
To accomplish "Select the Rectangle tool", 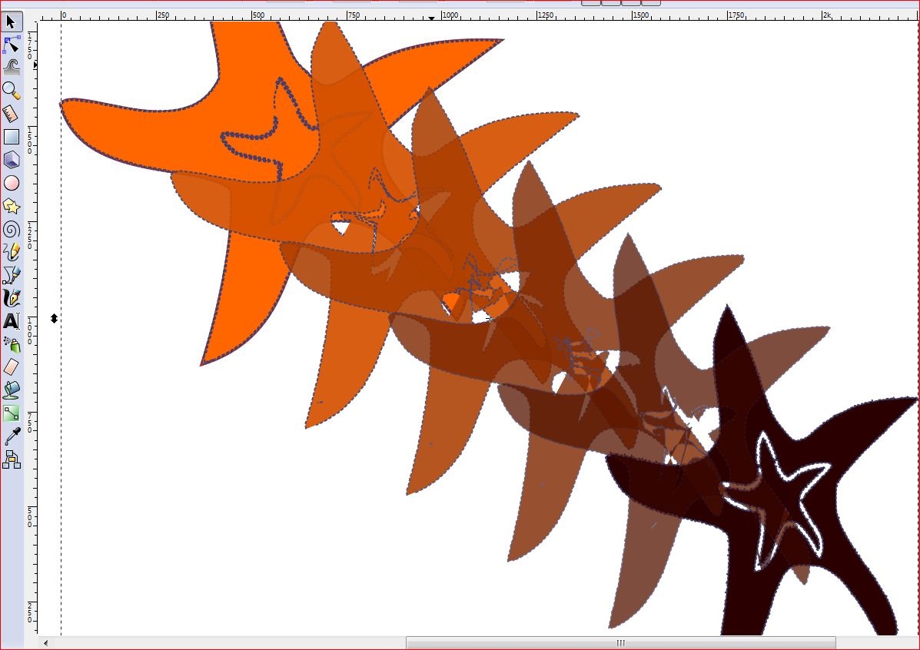I will pyautogui.click(x=12, y=137).
